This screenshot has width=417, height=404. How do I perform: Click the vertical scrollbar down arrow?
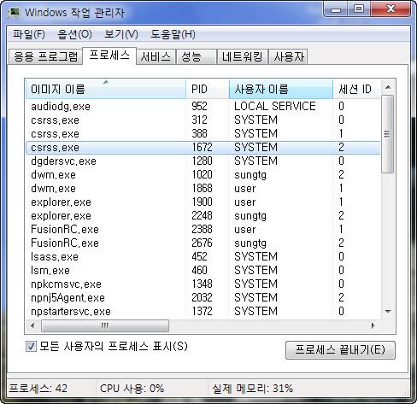[388, 312]
